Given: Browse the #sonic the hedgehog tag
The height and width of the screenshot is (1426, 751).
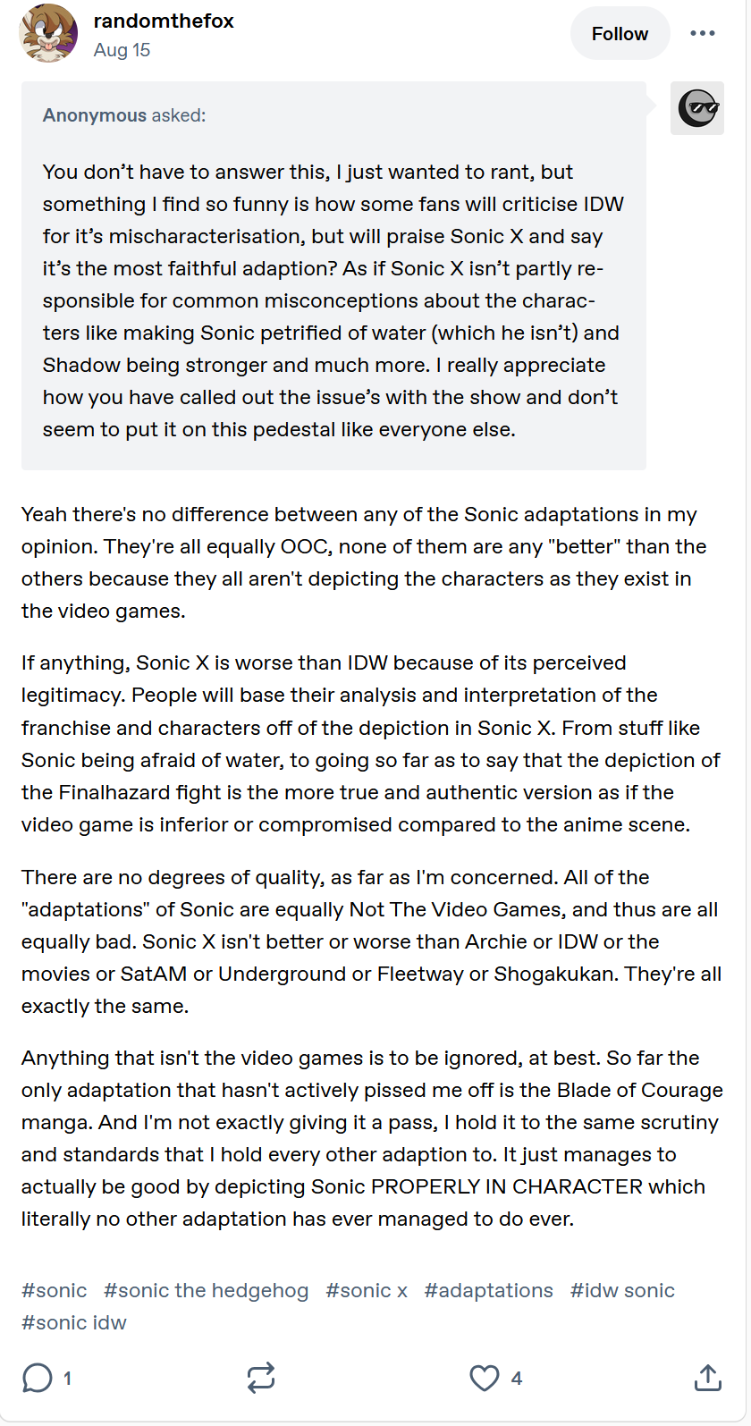Looking at the screenshot, I should tap(207, 1290).
